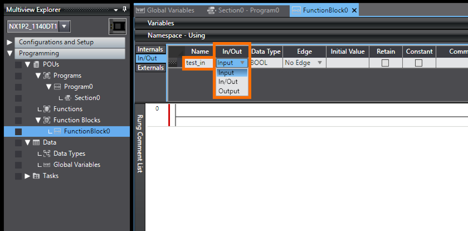Enable the Retain checkbox for test_in

click(385, 63)
